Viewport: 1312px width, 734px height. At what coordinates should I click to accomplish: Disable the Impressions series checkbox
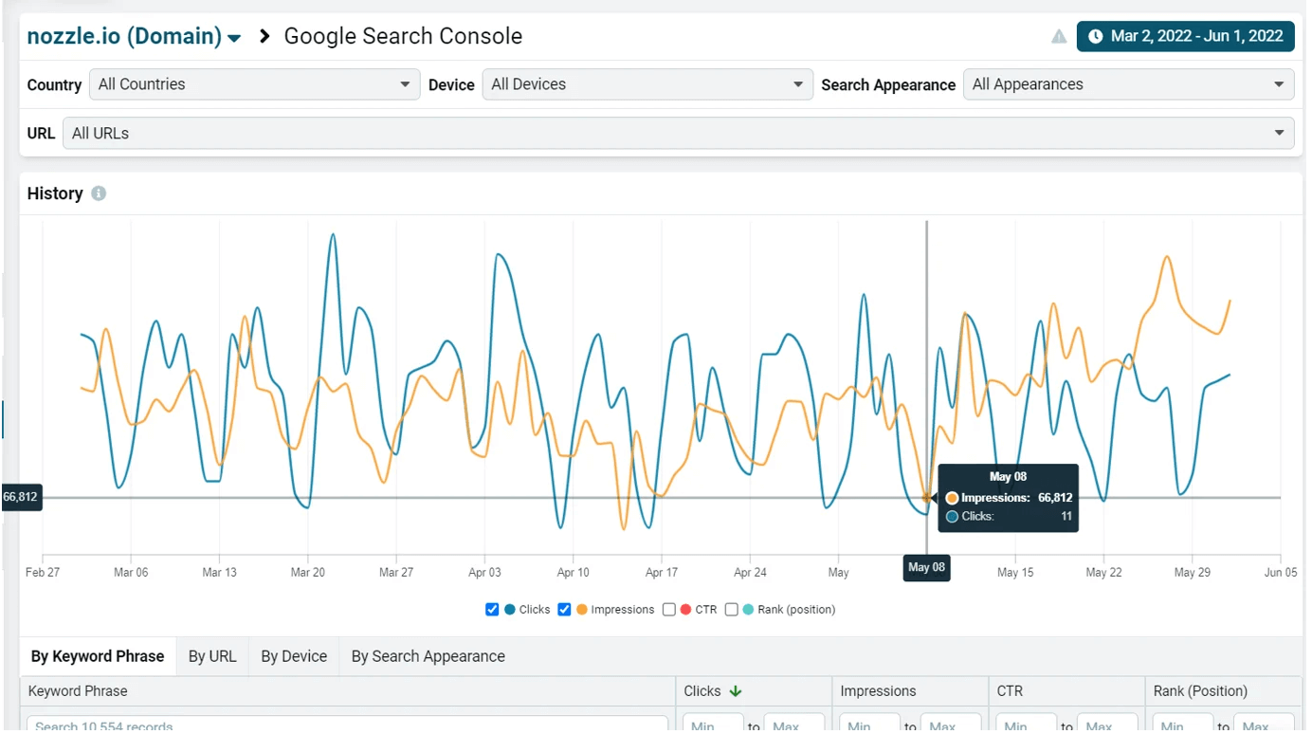point(564,610)
